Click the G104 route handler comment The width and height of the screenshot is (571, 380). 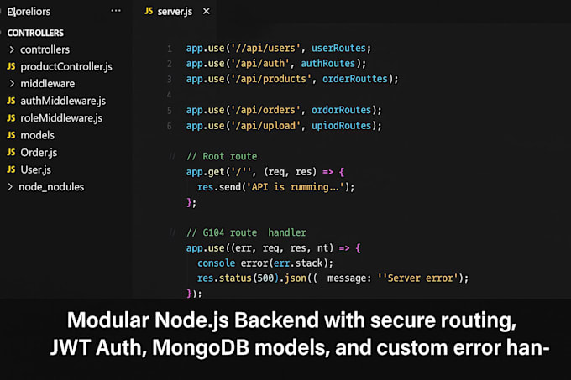pos(247,232)
